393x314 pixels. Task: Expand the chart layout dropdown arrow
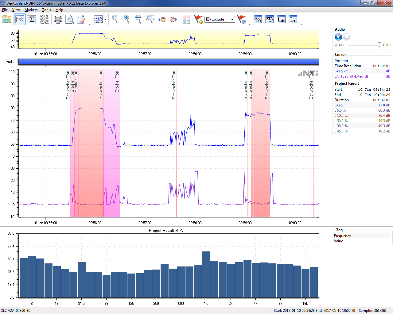pos(105,20)
